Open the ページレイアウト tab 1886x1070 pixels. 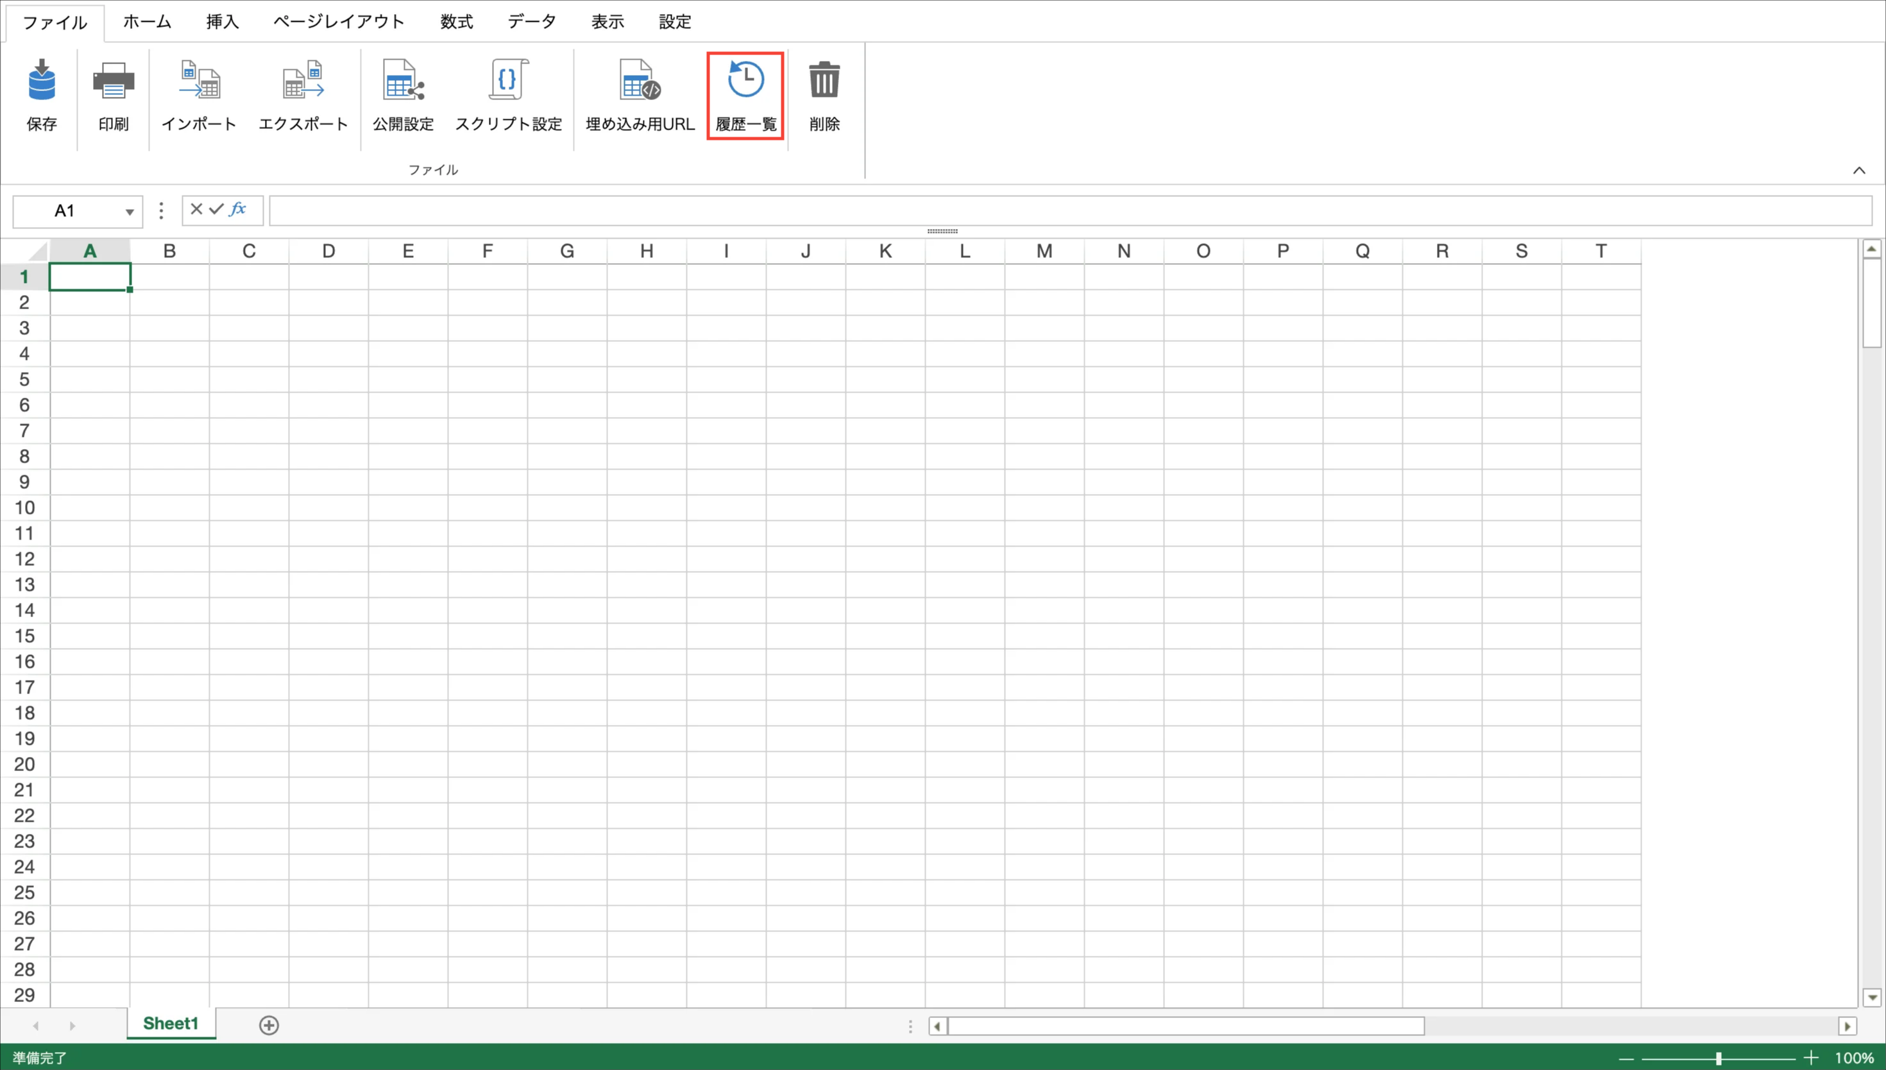339,22
